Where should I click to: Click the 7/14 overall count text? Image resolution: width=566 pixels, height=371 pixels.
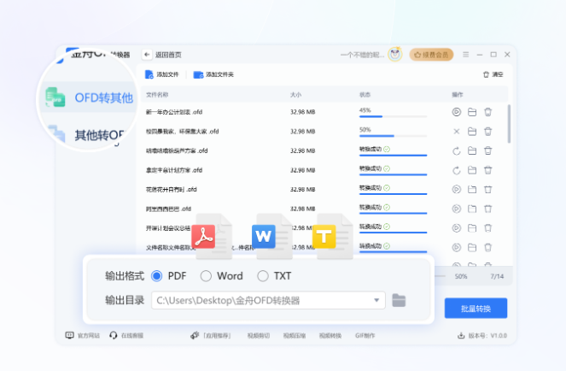[497, 276]
